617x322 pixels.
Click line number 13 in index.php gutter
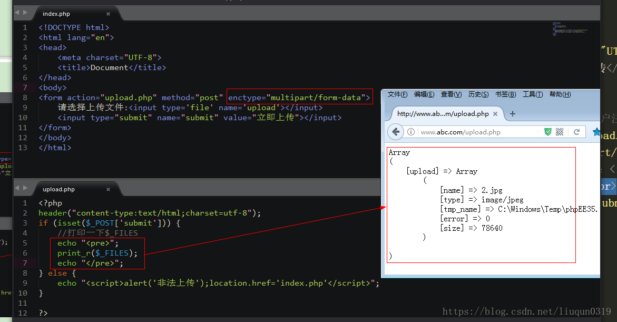tap(23, 148)
